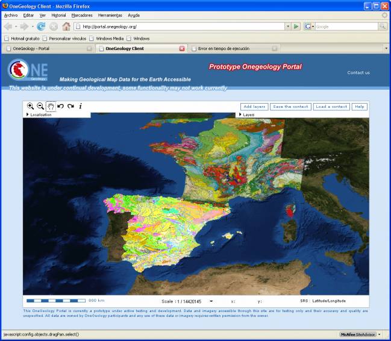
Task: Open the back button history dropdown
Action: pyautogui.click(x=16, y=26)
